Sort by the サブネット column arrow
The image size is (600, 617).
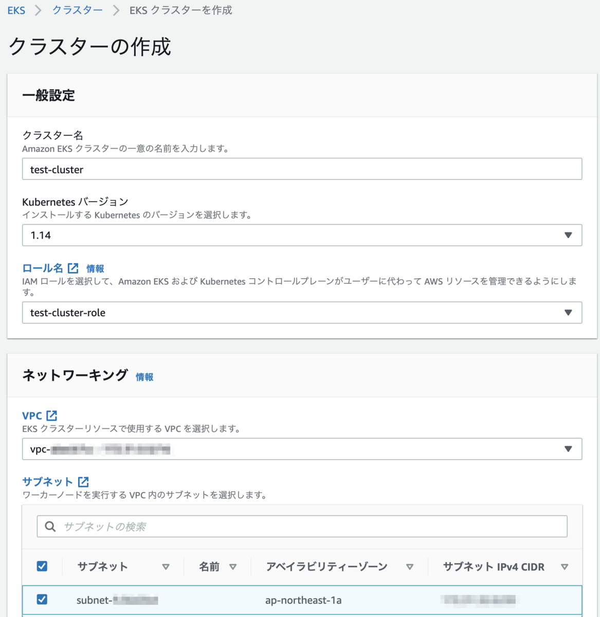[x=166, y=567]
